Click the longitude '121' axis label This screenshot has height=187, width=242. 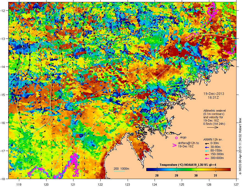[73, 184]
